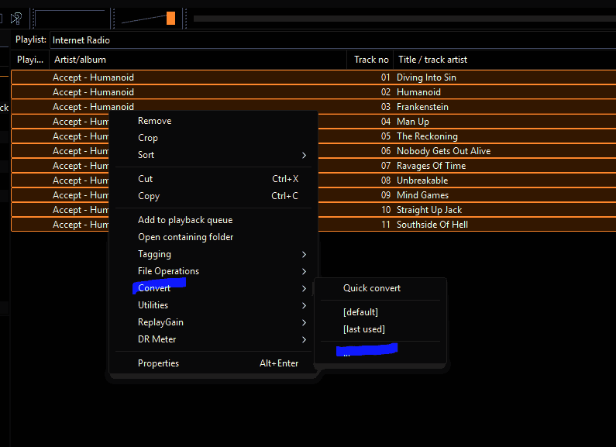Choose Remove from the context menu
Image resolution: width=616 pixels, height=447 pixels.
coord(154,121)
